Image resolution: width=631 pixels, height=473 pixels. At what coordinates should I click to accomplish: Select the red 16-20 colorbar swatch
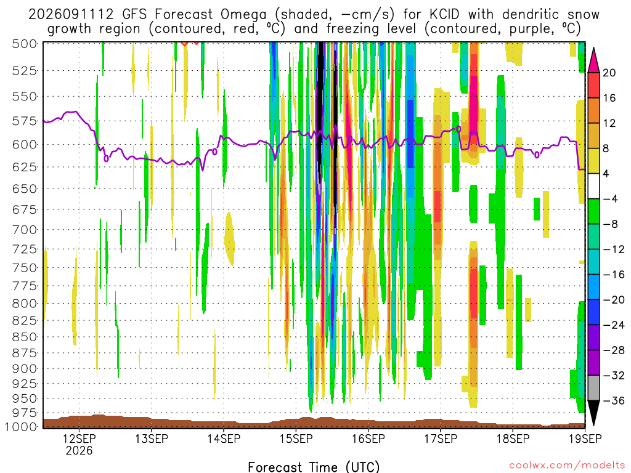coord(593,85)
